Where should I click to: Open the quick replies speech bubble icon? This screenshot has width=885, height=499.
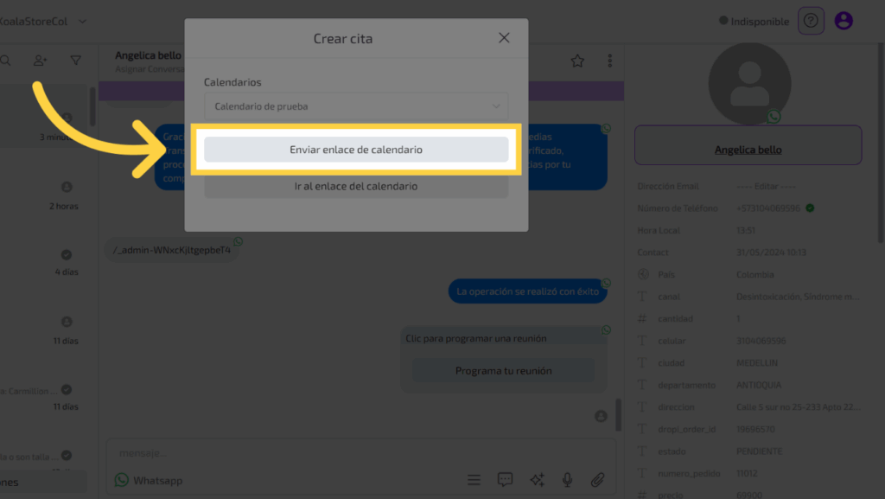[506, 480]
